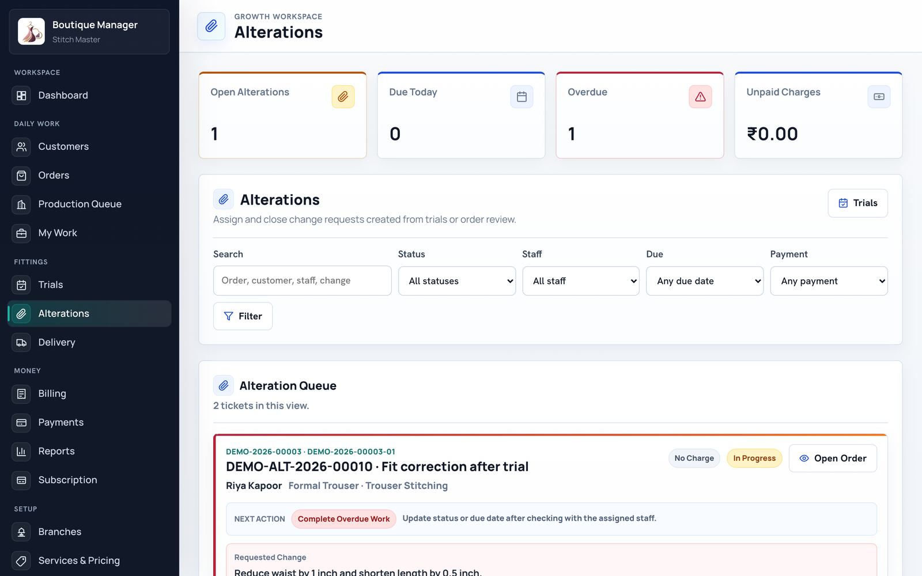The width and height of the screenshot is (922, 576).
Task: Click the Boutique Manager logo image
Action: click(x=31, y=31)
